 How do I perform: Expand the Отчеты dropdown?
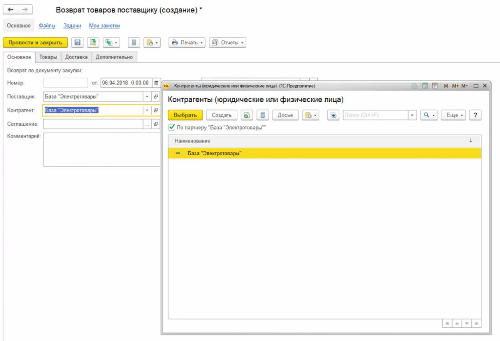click(228, 42)
